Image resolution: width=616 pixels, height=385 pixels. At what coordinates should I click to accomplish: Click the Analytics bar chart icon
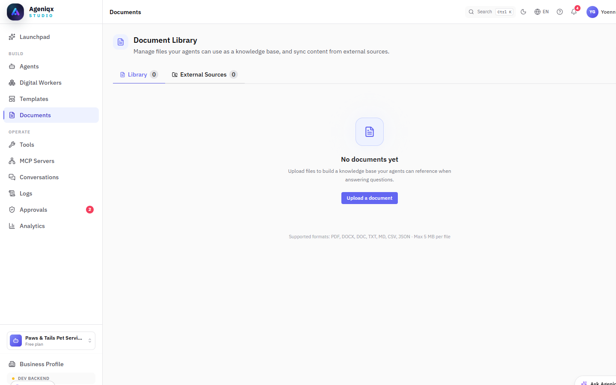[12, 226]
